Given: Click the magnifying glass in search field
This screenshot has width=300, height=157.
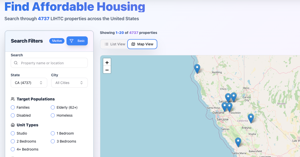Looking at the screenshot, I should point(15,63).
